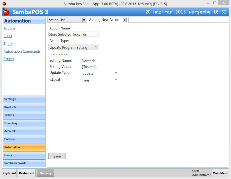Viewport: 231px width, 179px height.
Task: Switch to the Restaurant view button
Action: click(27, 173)
